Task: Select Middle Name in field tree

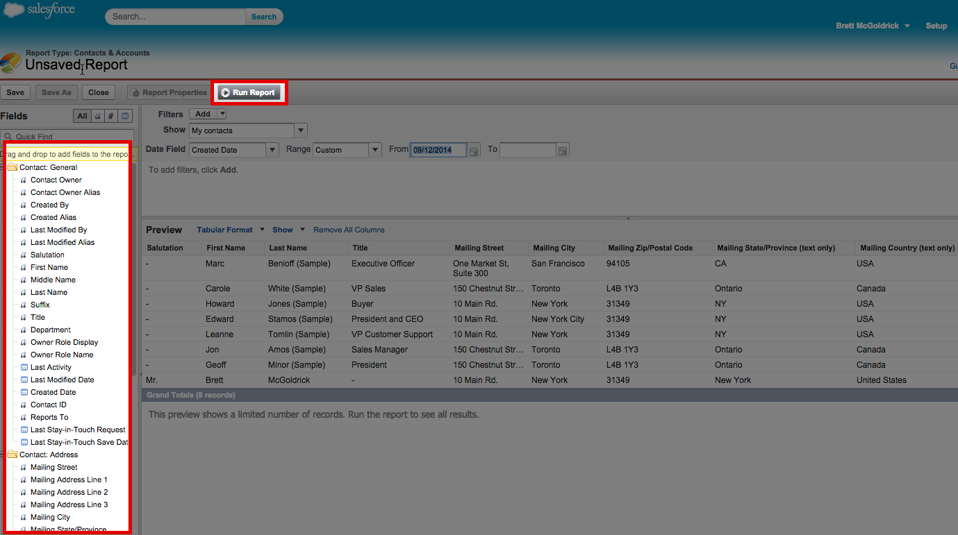Action: 53,280
